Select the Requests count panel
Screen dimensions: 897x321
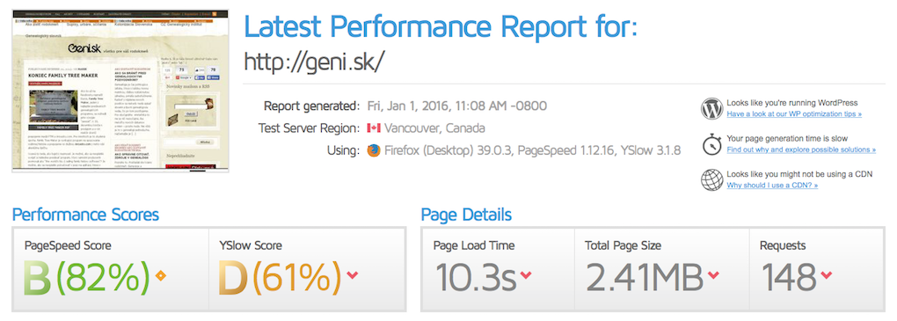click(817, 269)
